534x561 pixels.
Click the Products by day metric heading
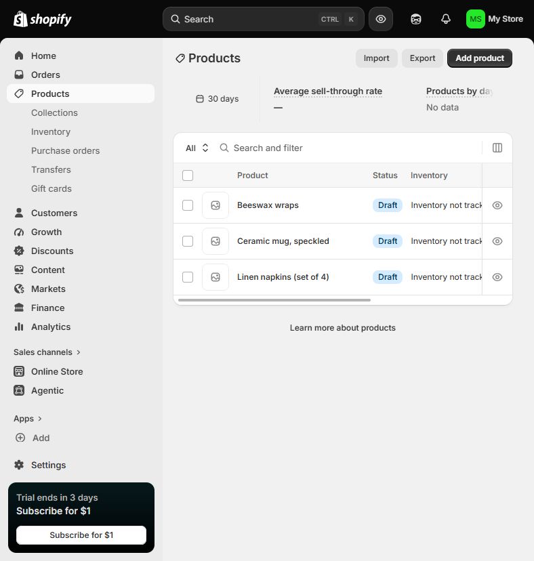click(459, 91)
